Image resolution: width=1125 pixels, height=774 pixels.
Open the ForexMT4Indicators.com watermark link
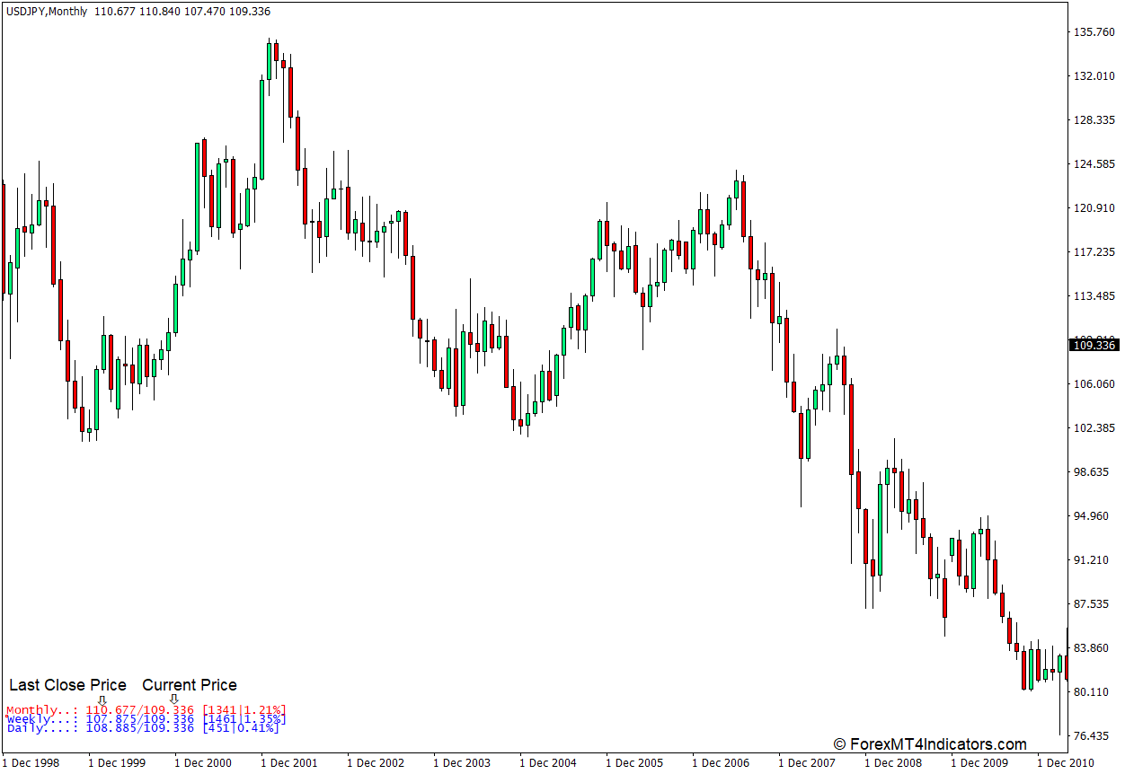click(x=929, y=744)
